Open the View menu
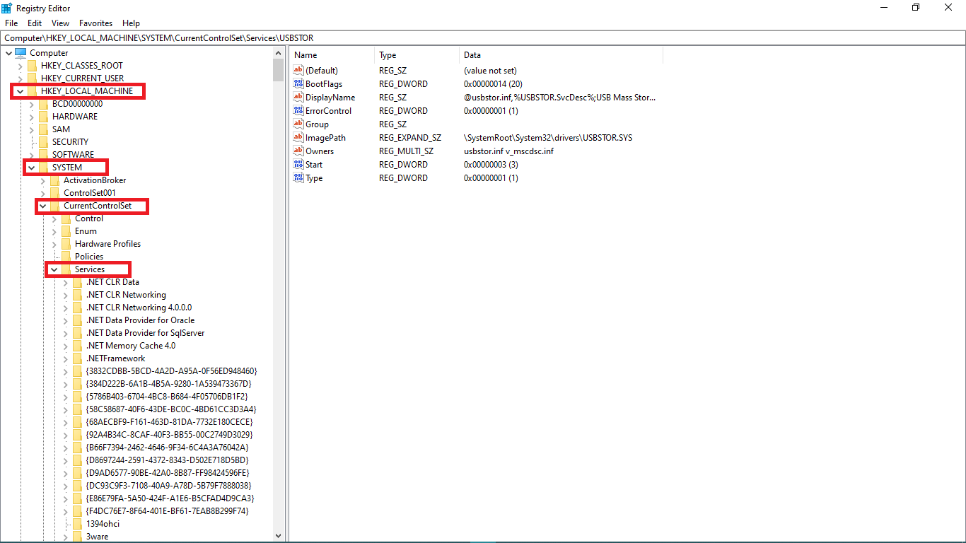The height and width of the screenshot is (543, 966). 60,23
